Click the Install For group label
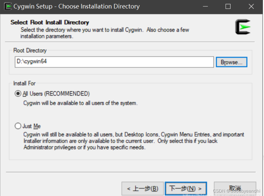This screenshot has width=264, height=196. pyautogui.click(x=24, y=83)
